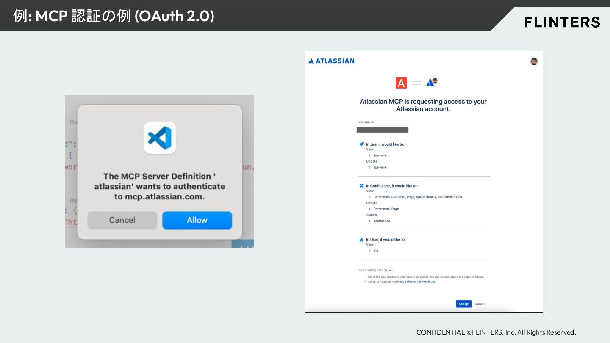Click the 'Grant the app access to your data' bullet

[426, 277]
